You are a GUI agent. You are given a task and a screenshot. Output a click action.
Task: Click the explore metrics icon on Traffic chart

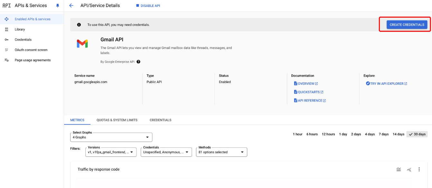tap(409, 169)
